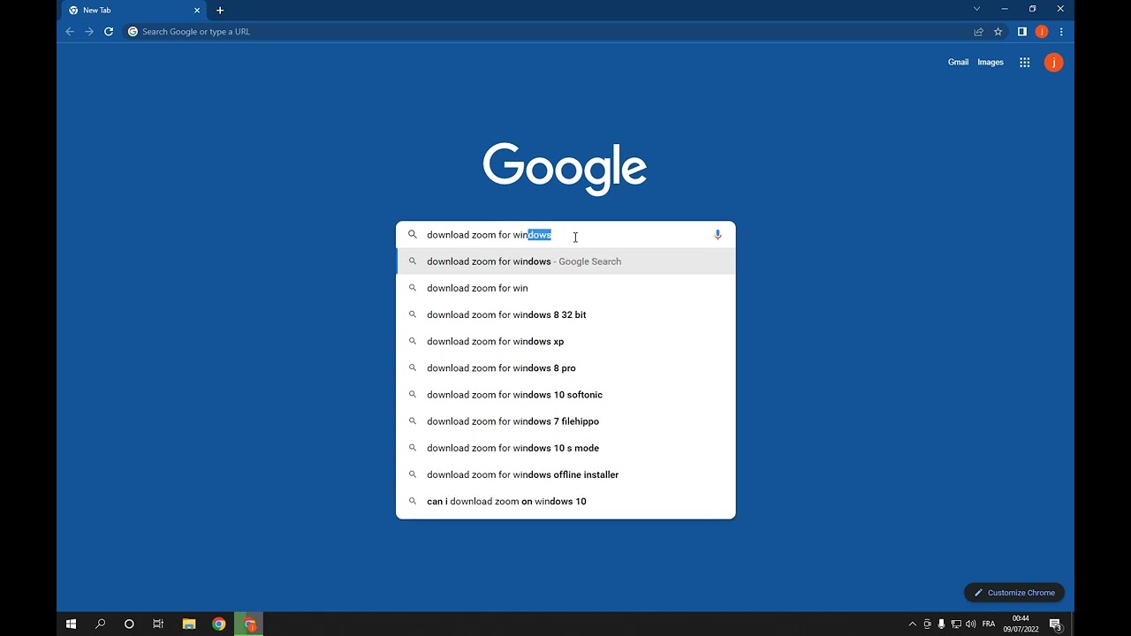1131x636 pixels.
Task: Reload the current page
Action: pos(109,32)
